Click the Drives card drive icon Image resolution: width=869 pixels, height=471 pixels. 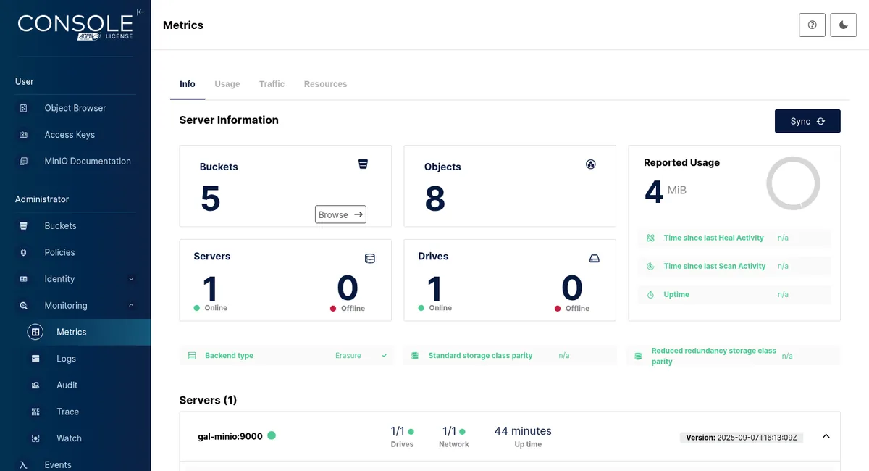coord(595,259)
